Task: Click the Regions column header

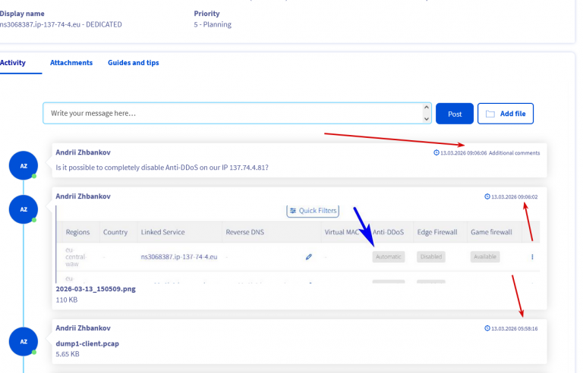Action: click(77, 232)
